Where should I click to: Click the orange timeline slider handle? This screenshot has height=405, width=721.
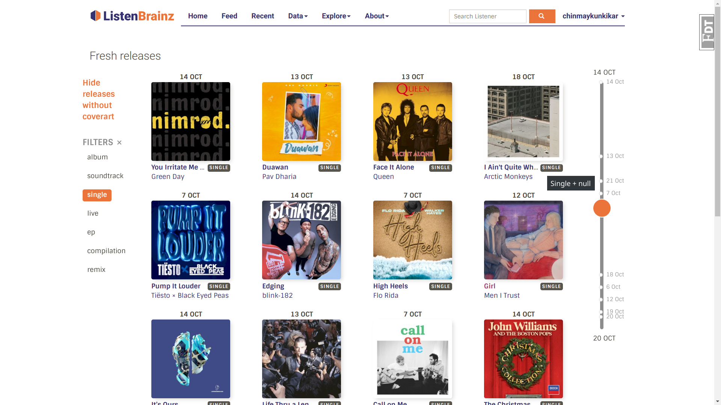pyautogui.click(x=602, y=208)
